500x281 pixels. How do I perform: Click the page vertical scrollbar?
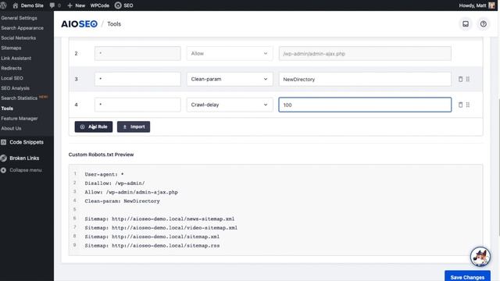click(498, 166)
